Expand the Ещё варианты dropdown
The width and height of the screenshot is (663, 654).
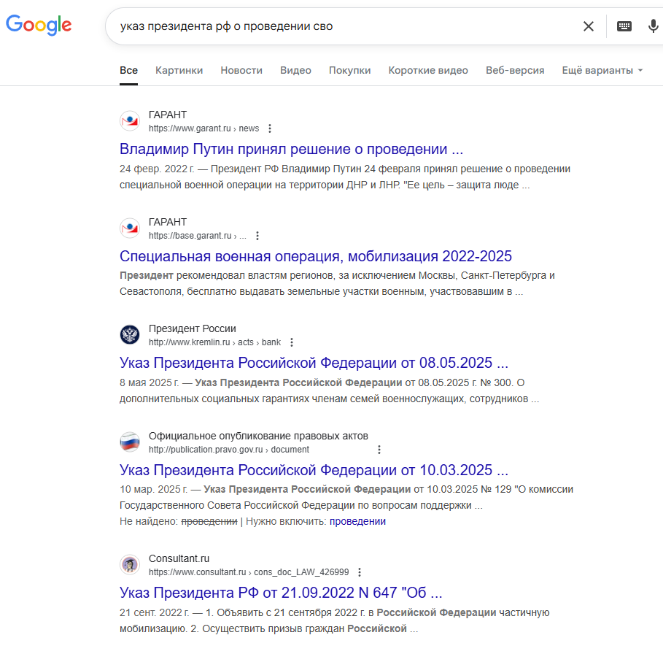[x=602, y=70]
